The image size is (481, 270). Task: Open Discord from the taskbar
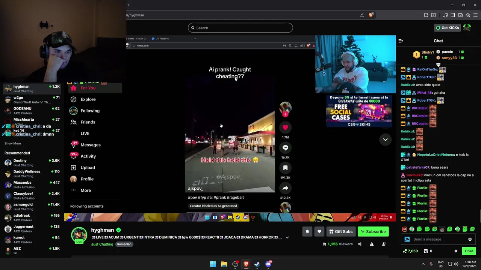[268, 264]
